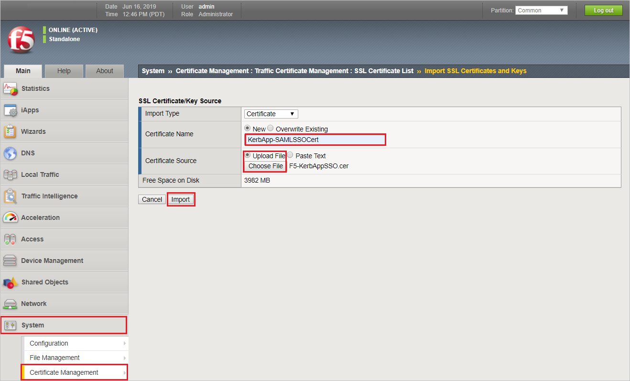Image resolution: width=630 pixels, height=381 pixels.
Task: Expand the File Management submenu arrow
Action: coord(125,358)
